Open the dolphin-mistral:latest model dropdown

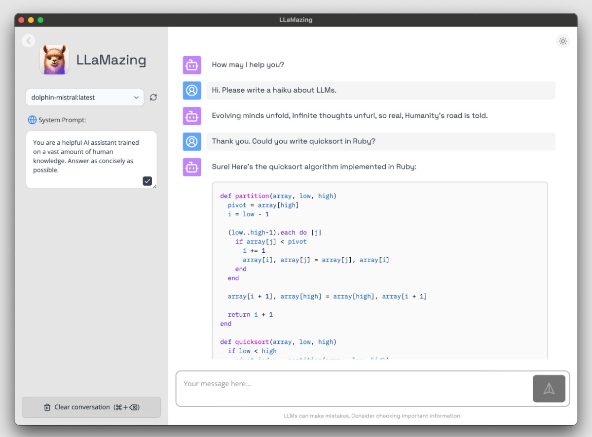click(x=85, y=98)
